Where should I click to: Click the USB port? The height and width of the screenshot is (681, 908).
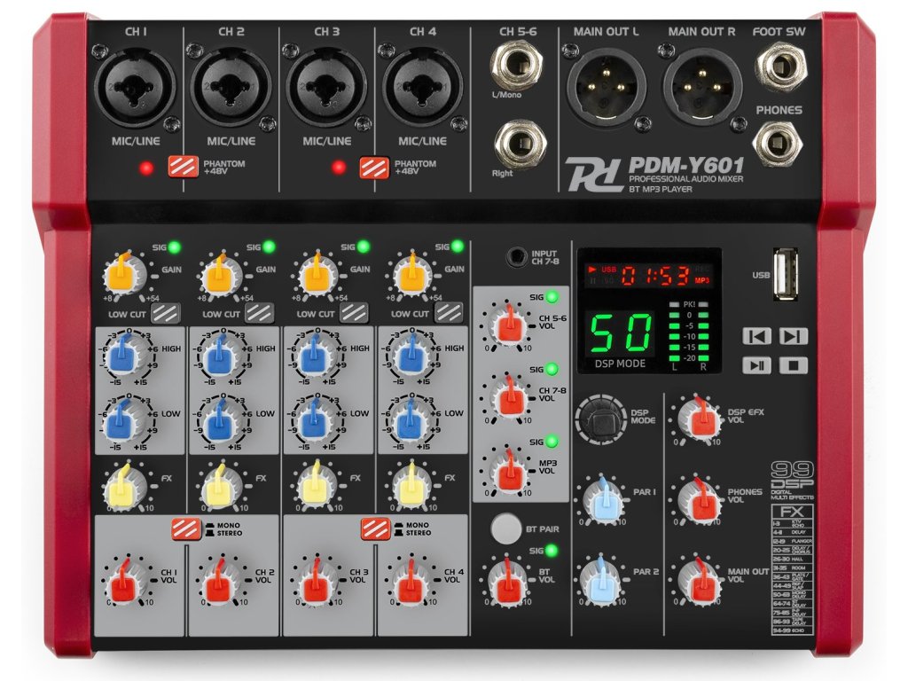[787, 274]
